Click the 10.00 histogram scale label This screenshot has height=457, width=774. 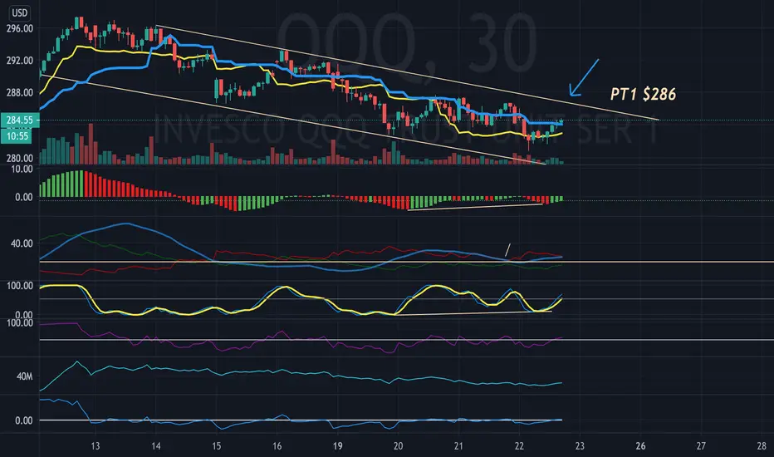coord(22,169)
